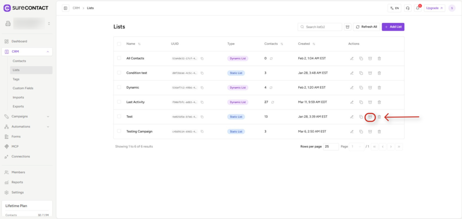Screen dimensions: 462x219
Task: Check the Condition test row checkbox
Action: click(x=119, y=73)
